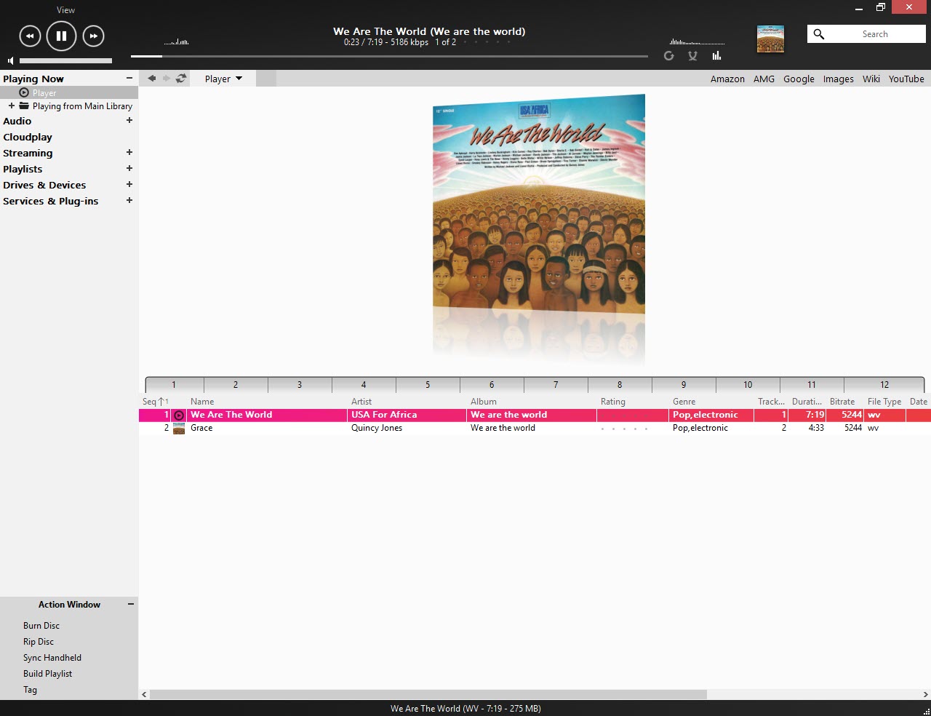The height and width of the screenshot is (716, 931).
Task: Expand the Streaming section
Action: [129, 153]
